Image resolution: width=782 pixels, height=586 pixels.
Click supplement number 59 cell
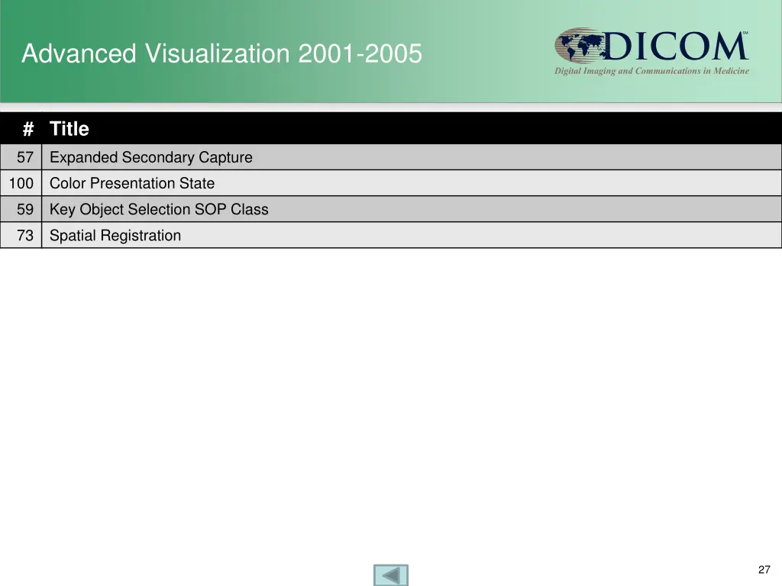click(25, 210)
